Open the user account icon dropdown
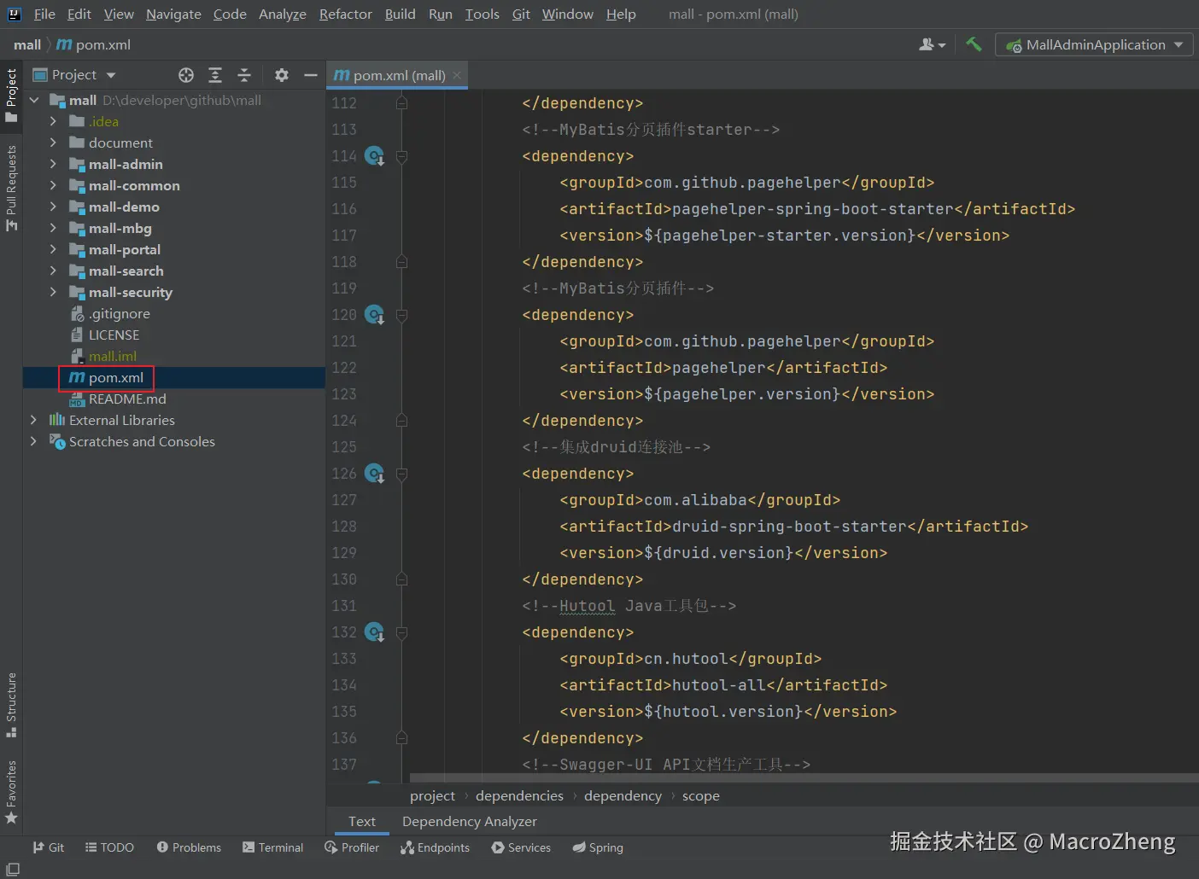 [931, 44]
